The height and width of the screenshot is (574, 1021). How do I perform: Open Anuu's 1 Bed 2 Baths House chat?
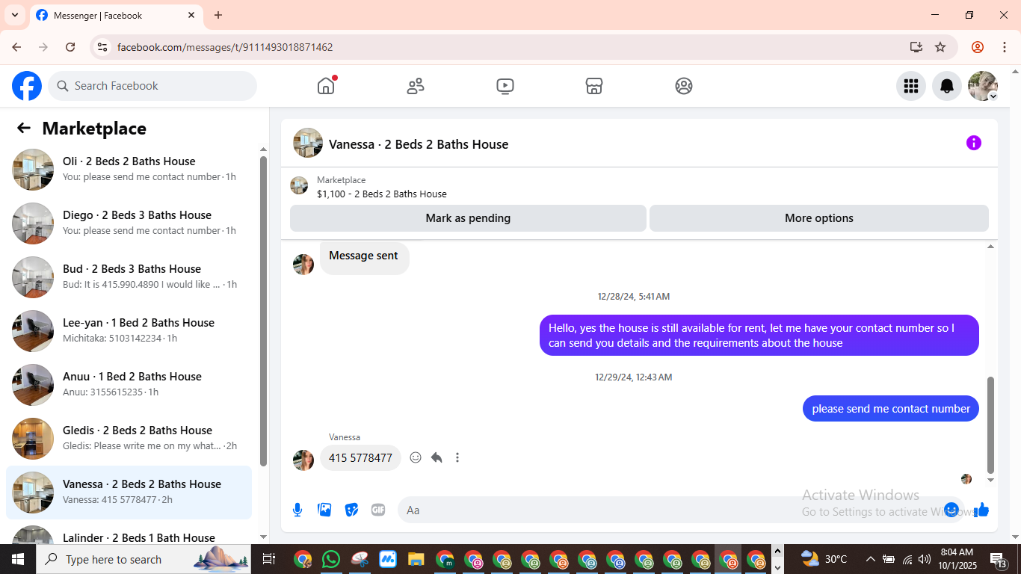click(129, 384)
